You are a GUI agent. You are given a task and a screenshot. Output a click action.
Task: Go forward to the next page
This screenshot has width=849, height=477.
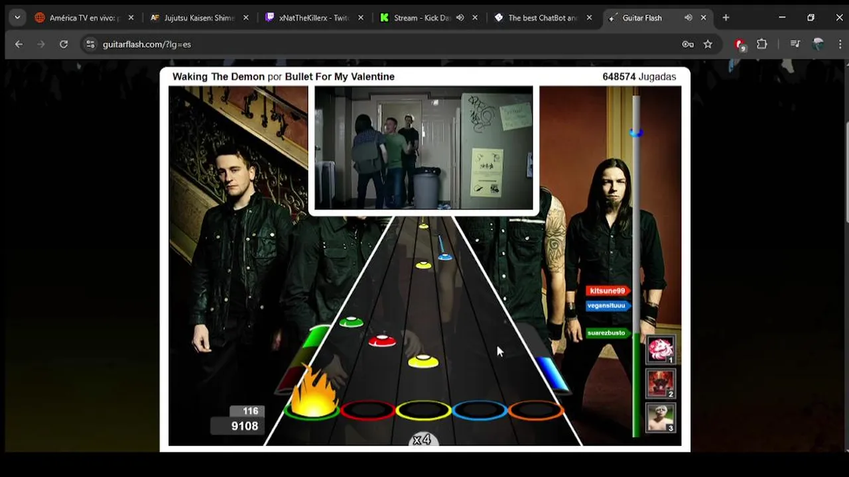coord(41,44)
